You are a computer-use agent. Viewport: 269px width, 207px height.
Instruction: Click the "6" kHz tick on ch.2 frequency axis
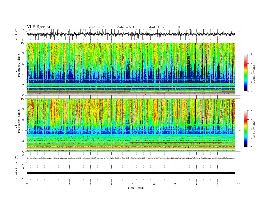[x=24, y=120]
